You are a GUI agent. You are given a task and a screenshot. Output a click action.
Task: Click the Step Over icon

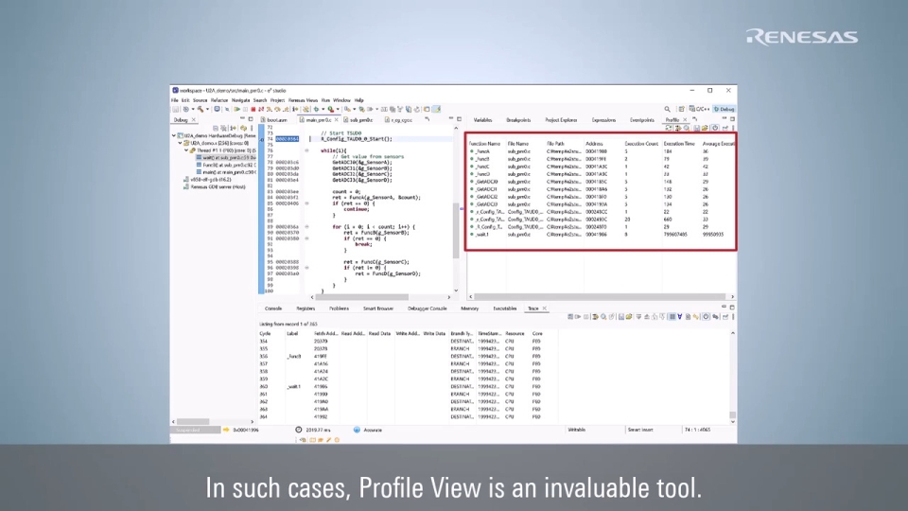(x=277, y=109)
